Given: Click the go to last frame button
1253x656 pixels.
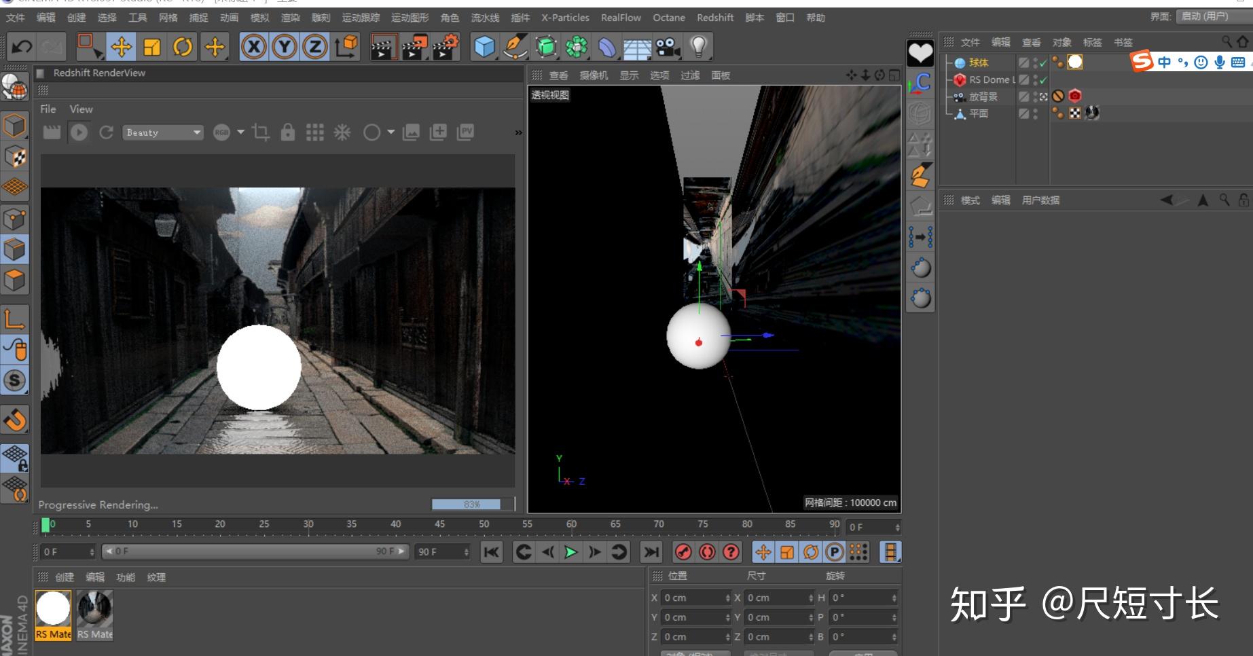Looking at the screenshot, I should 653,552.
